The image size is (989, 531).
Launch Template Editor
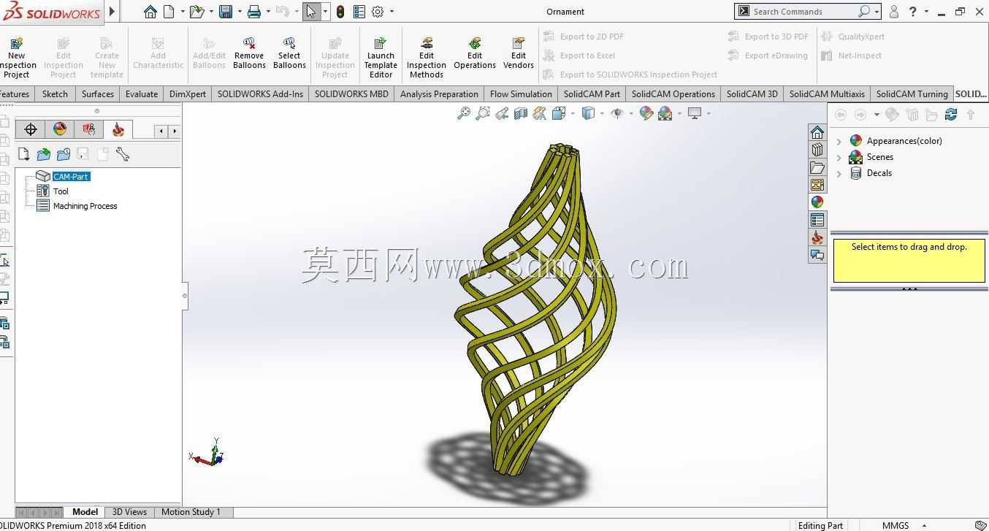(381, 58)
